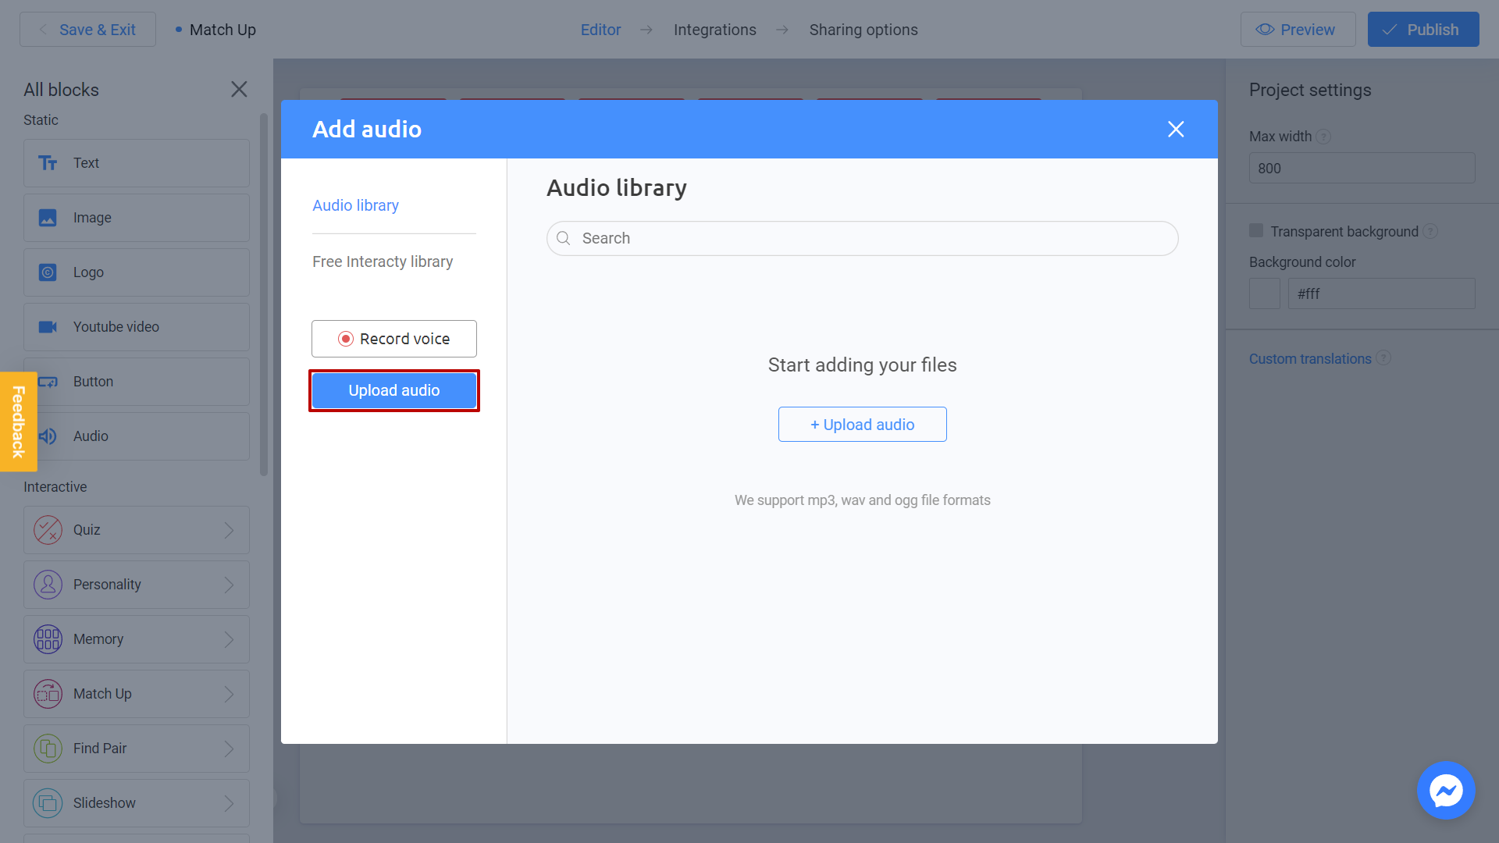Switch to Free Interacty library tab
The image size is (1499, 843).
[383, 261]
